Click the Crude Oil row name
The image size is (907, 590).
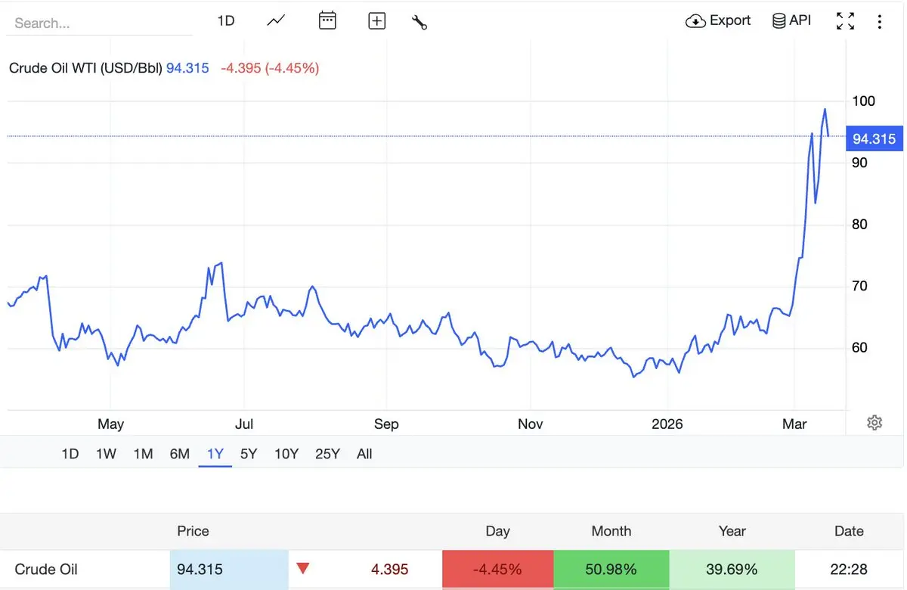[x=46, y=569]
